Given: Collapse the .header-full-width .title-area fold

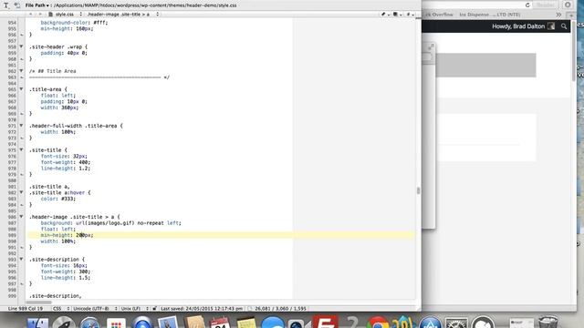Looking at the screenshot, I should (21, 126).
